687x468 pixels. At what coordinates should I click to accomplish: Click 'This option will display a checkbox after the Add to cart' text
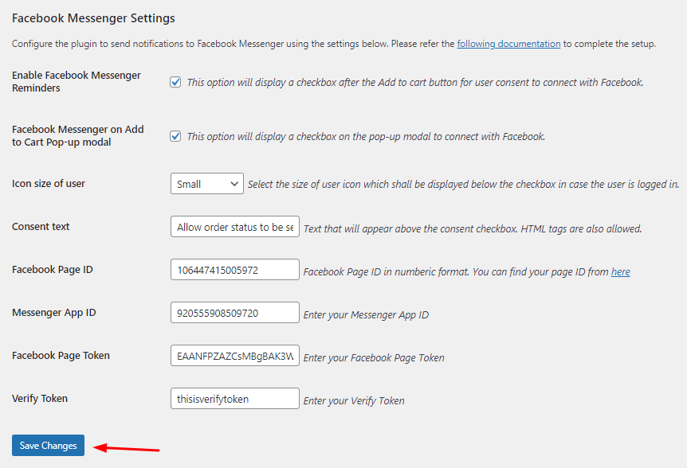click(415, 82)
